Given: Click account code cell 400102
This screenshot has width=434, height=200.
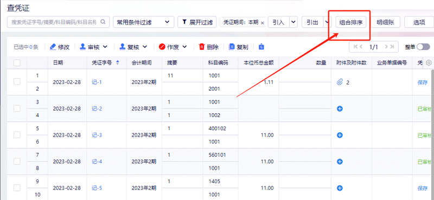Looking at the screenshot, I should (218, 128).
